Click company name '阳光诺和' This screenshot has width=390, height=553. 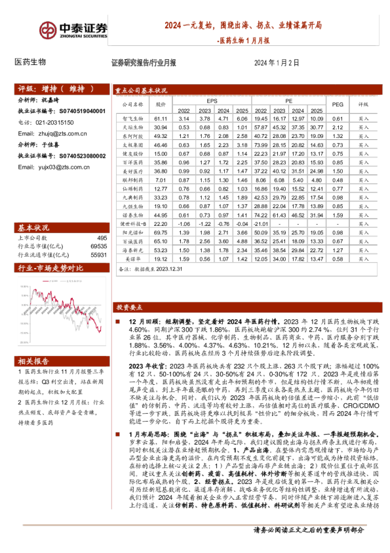point(132,232)
